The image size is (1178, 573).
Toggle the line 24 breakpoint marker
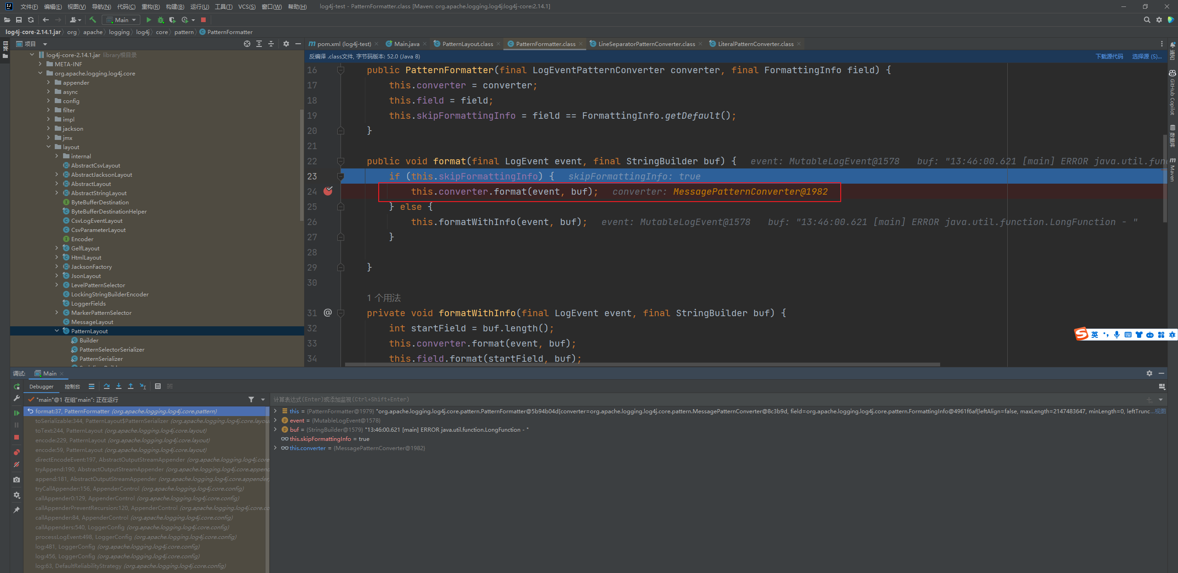point(328,191)
